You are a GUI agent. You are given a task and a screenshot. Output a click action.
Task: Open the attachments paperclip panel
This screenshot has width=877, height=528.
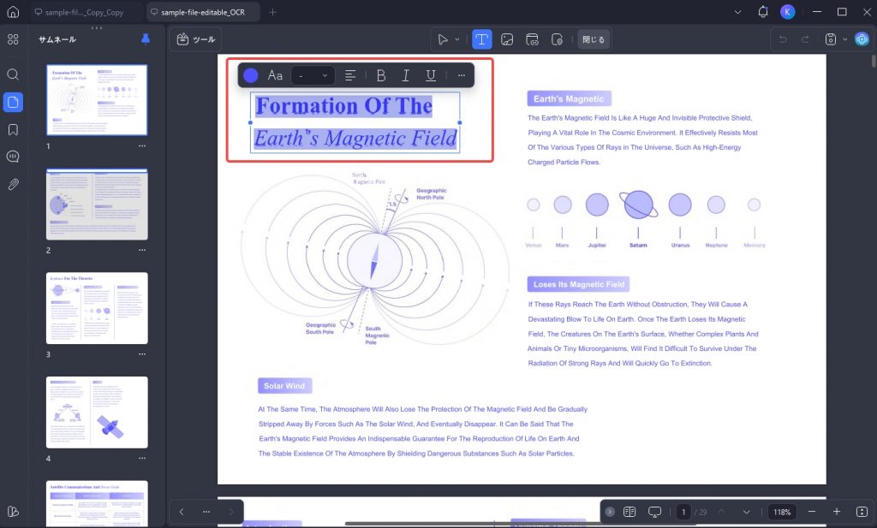point(13,184)
